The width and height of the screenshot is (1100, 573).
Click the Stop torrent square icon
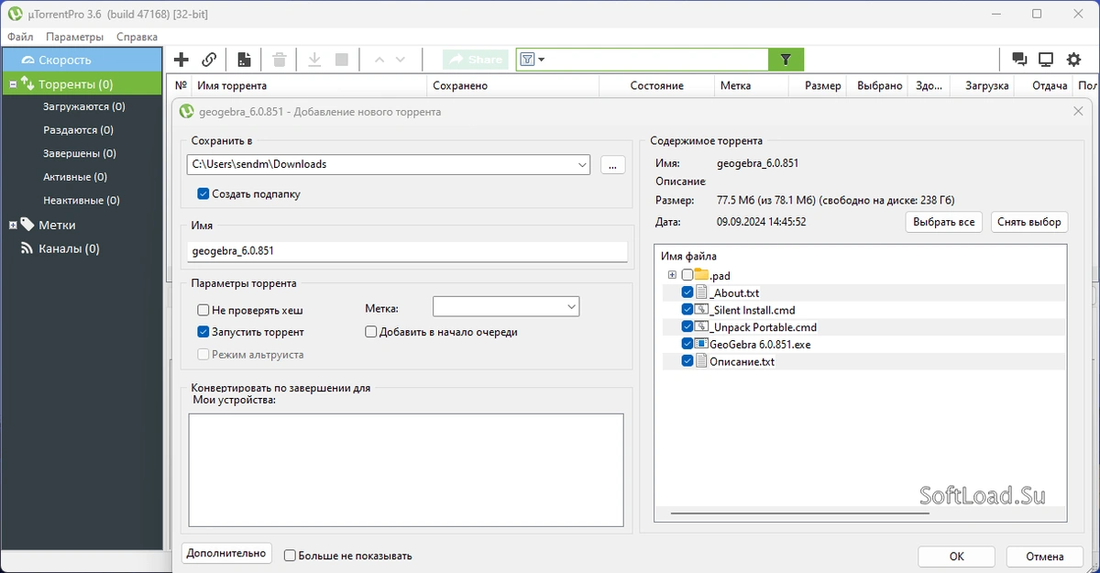pyautogui.click(x=342, y=60)
